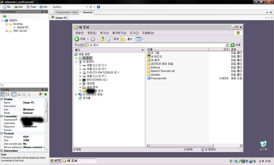
Task: Click the Back arrow in the Explorer toolbar
Action: click(x=77, y=39)
